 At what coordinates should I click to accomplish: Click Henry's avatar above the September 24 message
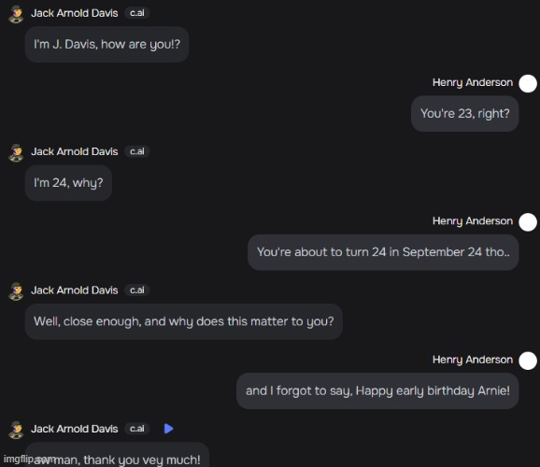click(528, 222)
